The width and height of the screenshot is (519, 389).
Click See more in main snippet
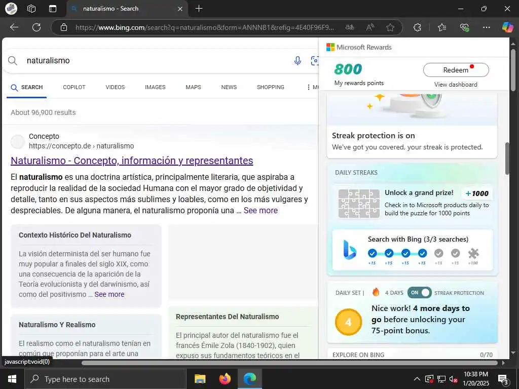coord(261,210)
